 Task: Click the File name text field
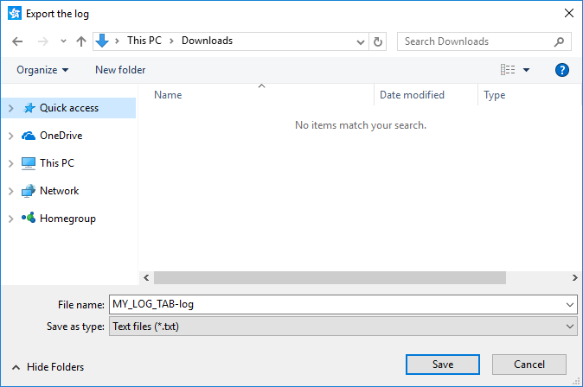(336, 304)
